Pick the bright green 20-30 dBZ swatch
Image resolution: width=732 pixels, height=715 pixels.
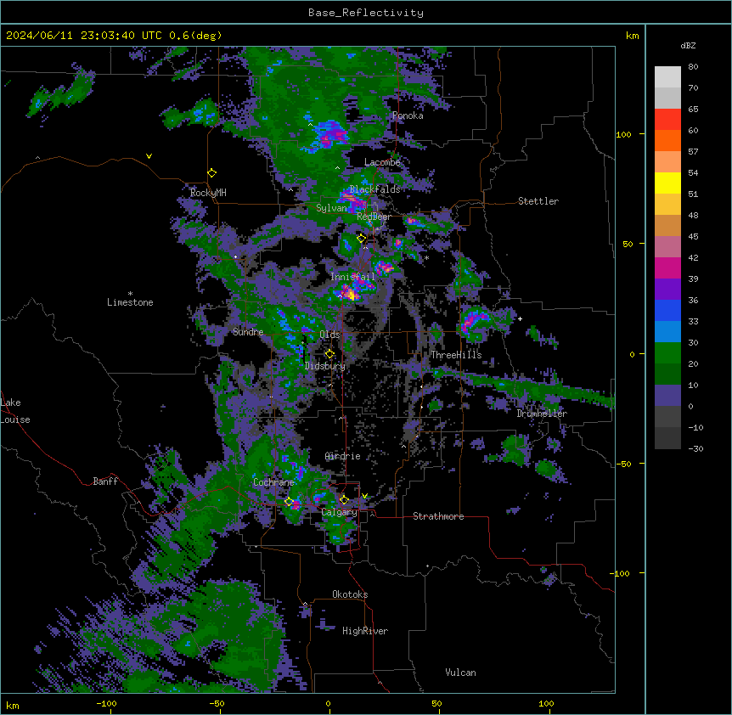pos(667,353)
